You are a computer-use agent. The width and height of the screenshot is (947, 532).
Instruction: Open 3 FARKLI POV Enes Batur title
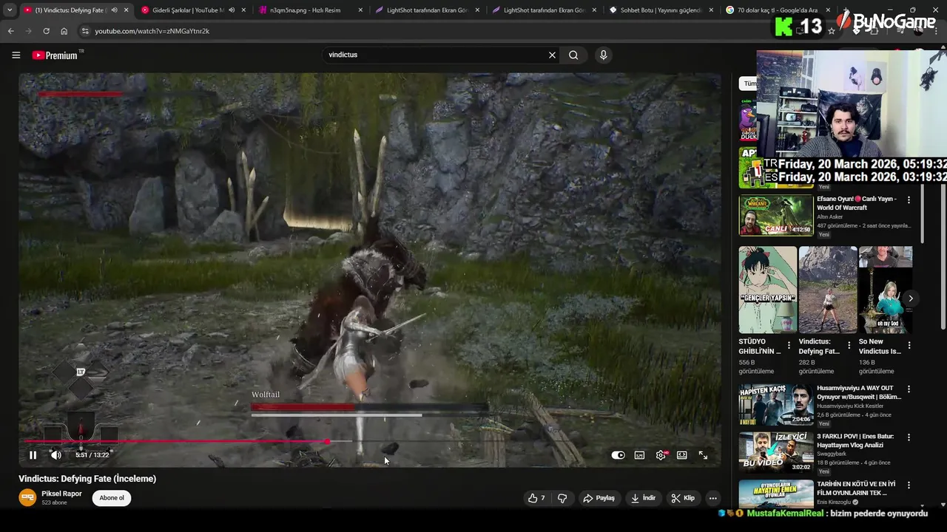pos(856,441)
